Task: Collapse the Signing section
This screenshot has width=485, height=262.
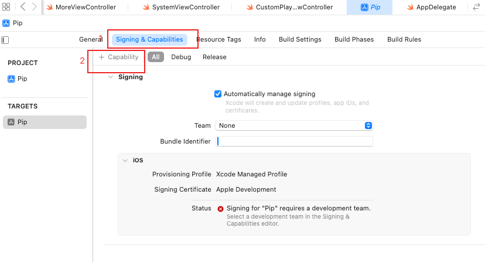Action: pyautogui.click(x=110, y=77)
